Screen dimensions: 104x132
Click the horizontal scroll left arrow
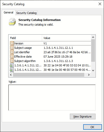(11, 75)
